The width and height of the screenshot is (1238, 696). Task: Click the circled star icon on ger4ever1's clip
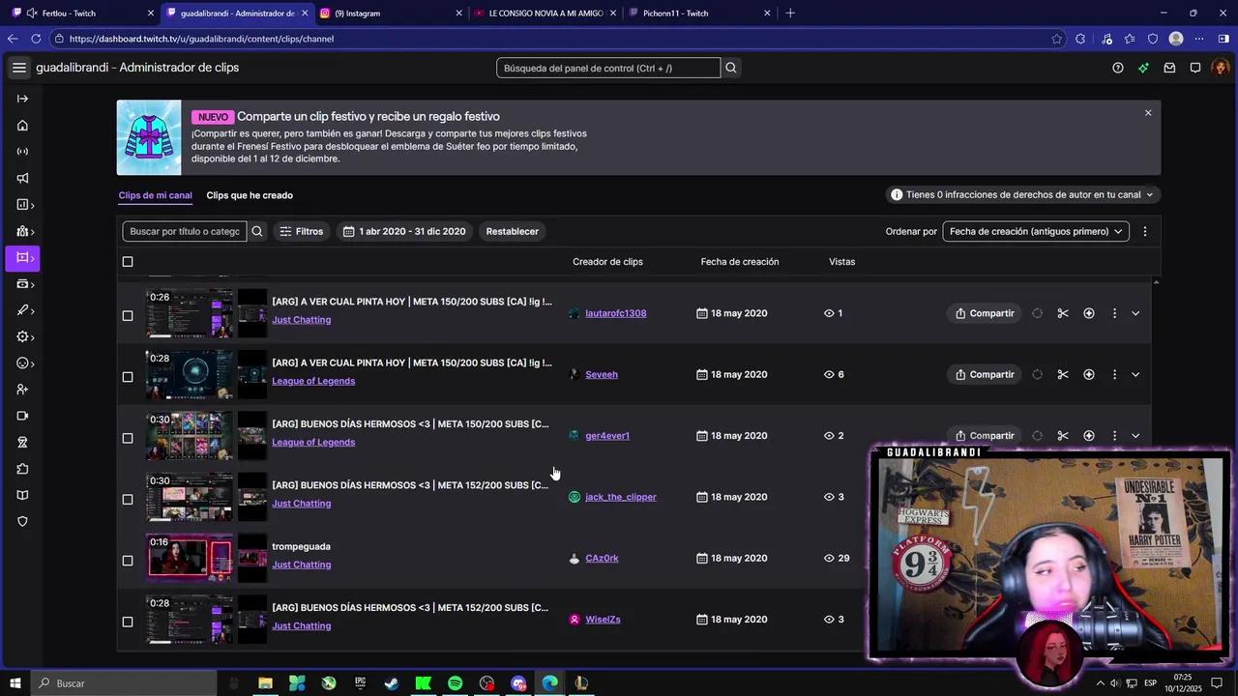point(1089,436)
